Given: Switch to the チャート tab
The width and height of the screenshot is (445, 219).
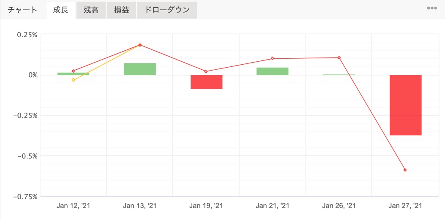Looking at the screenshot, I should (x=22, y=10).
